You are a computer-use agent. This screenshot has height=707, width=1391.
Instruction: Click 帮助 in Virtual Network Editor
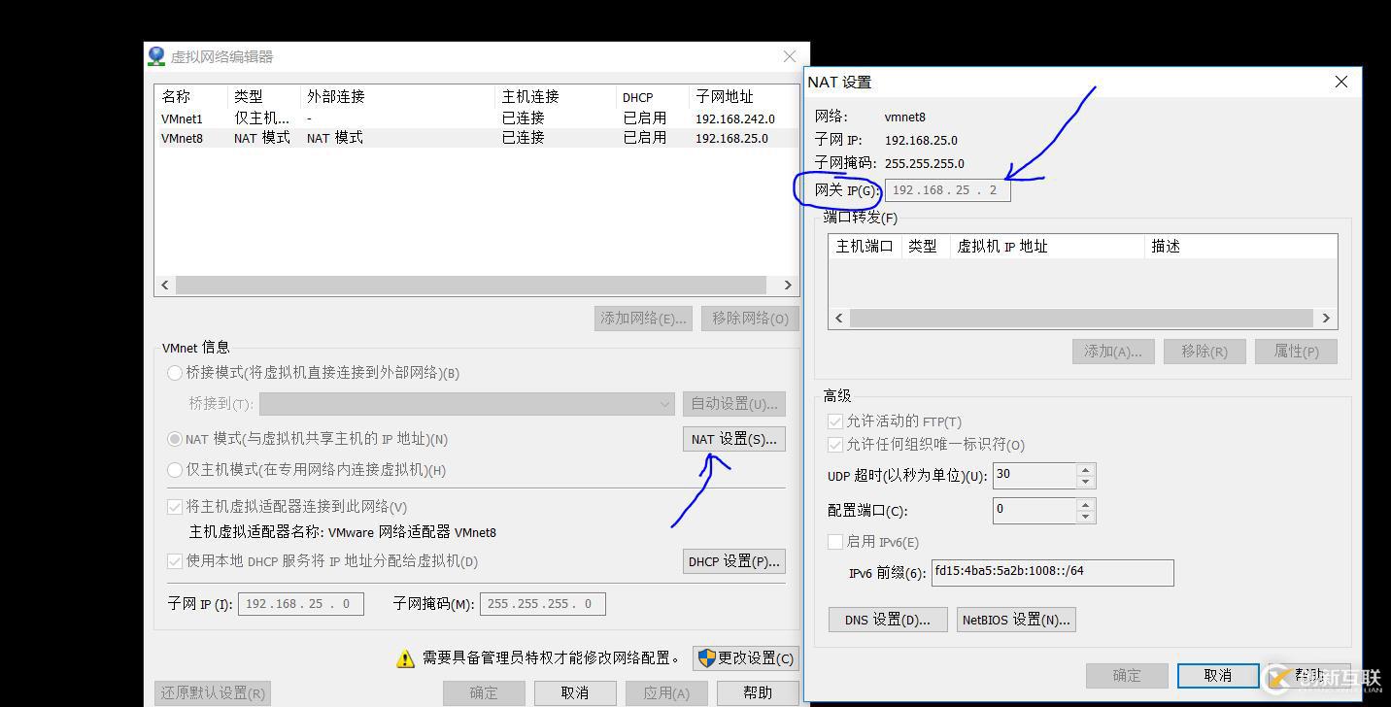(758, 692)
